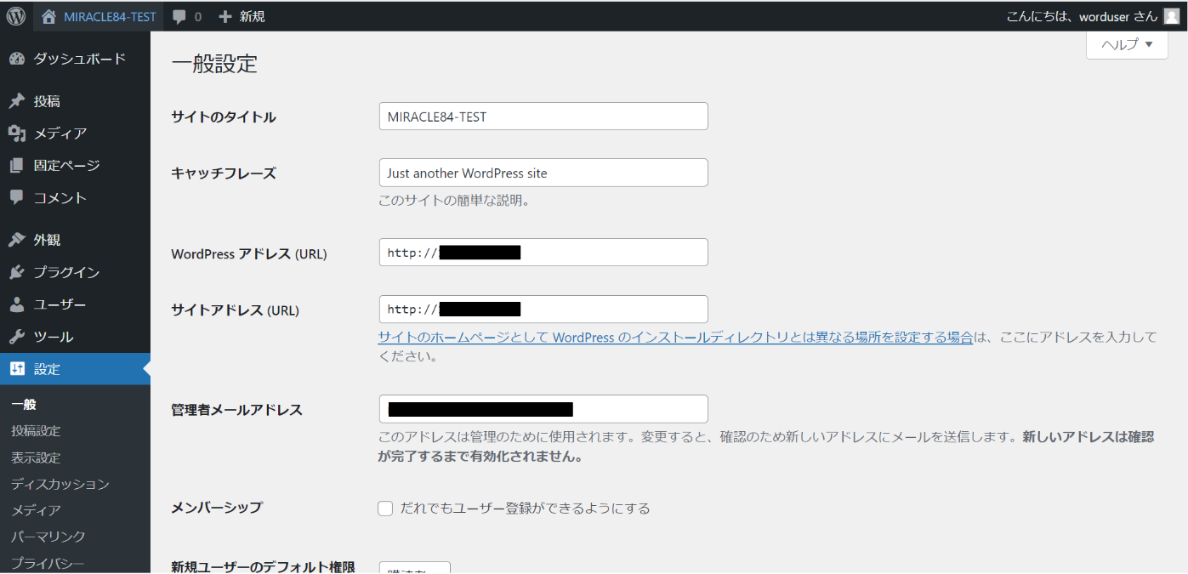This screenshot has width=1188, height=574.
Task: Click the 外観 paintbrush icon
Action: coord(17,240)
